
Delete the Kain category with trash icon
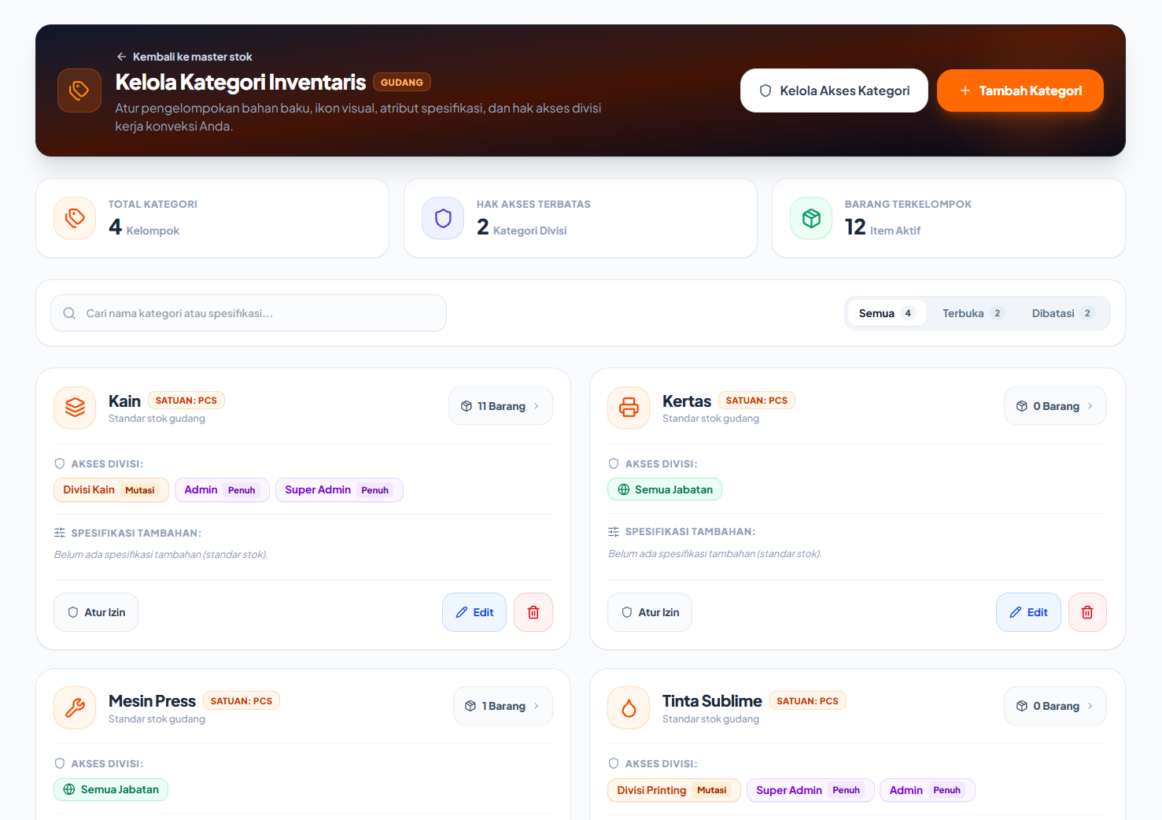(x=533, y=612)
